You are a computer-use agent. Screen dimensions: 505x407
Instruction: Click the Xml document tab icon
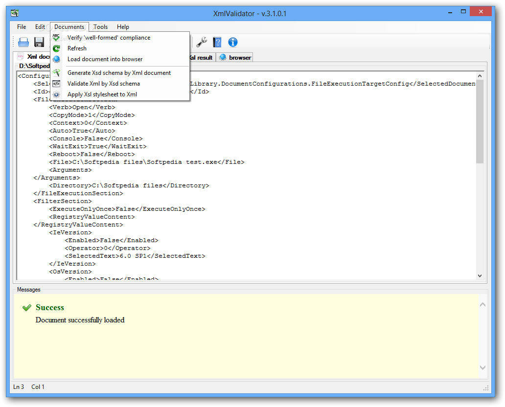coord(21,56)
